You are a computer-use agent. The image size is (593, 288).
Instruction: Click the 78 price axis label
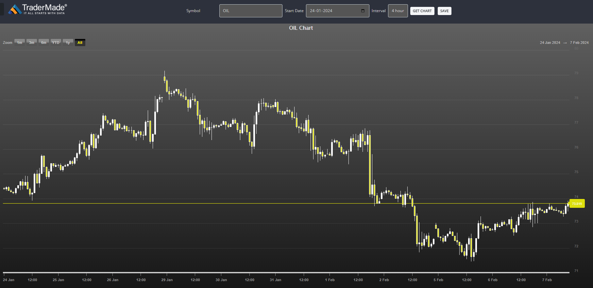(x=576, y=98)
